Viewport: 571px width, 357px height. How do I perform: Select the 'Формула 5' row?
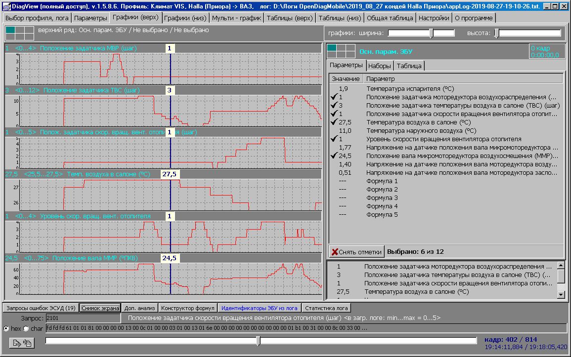[x=446, y=214]
